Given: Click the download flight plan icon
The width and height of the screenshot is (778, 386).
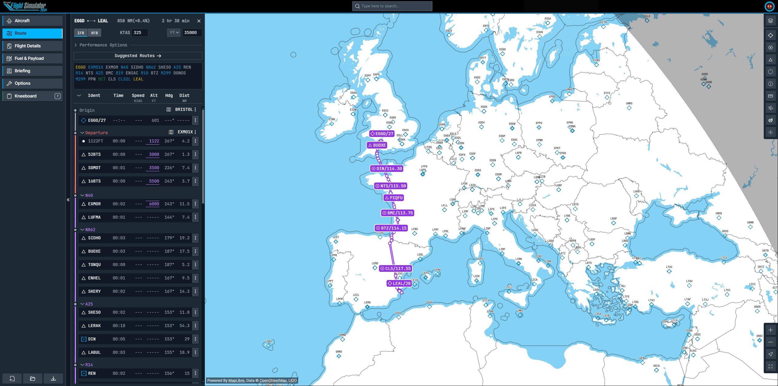Looking at the screenshot, I should tap(53, 378).
